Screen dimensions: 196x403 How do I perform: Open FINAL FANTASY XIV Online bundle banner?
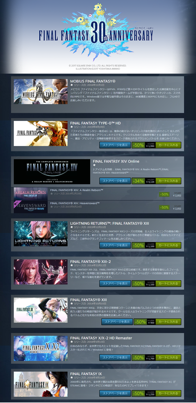pos(52,172)
